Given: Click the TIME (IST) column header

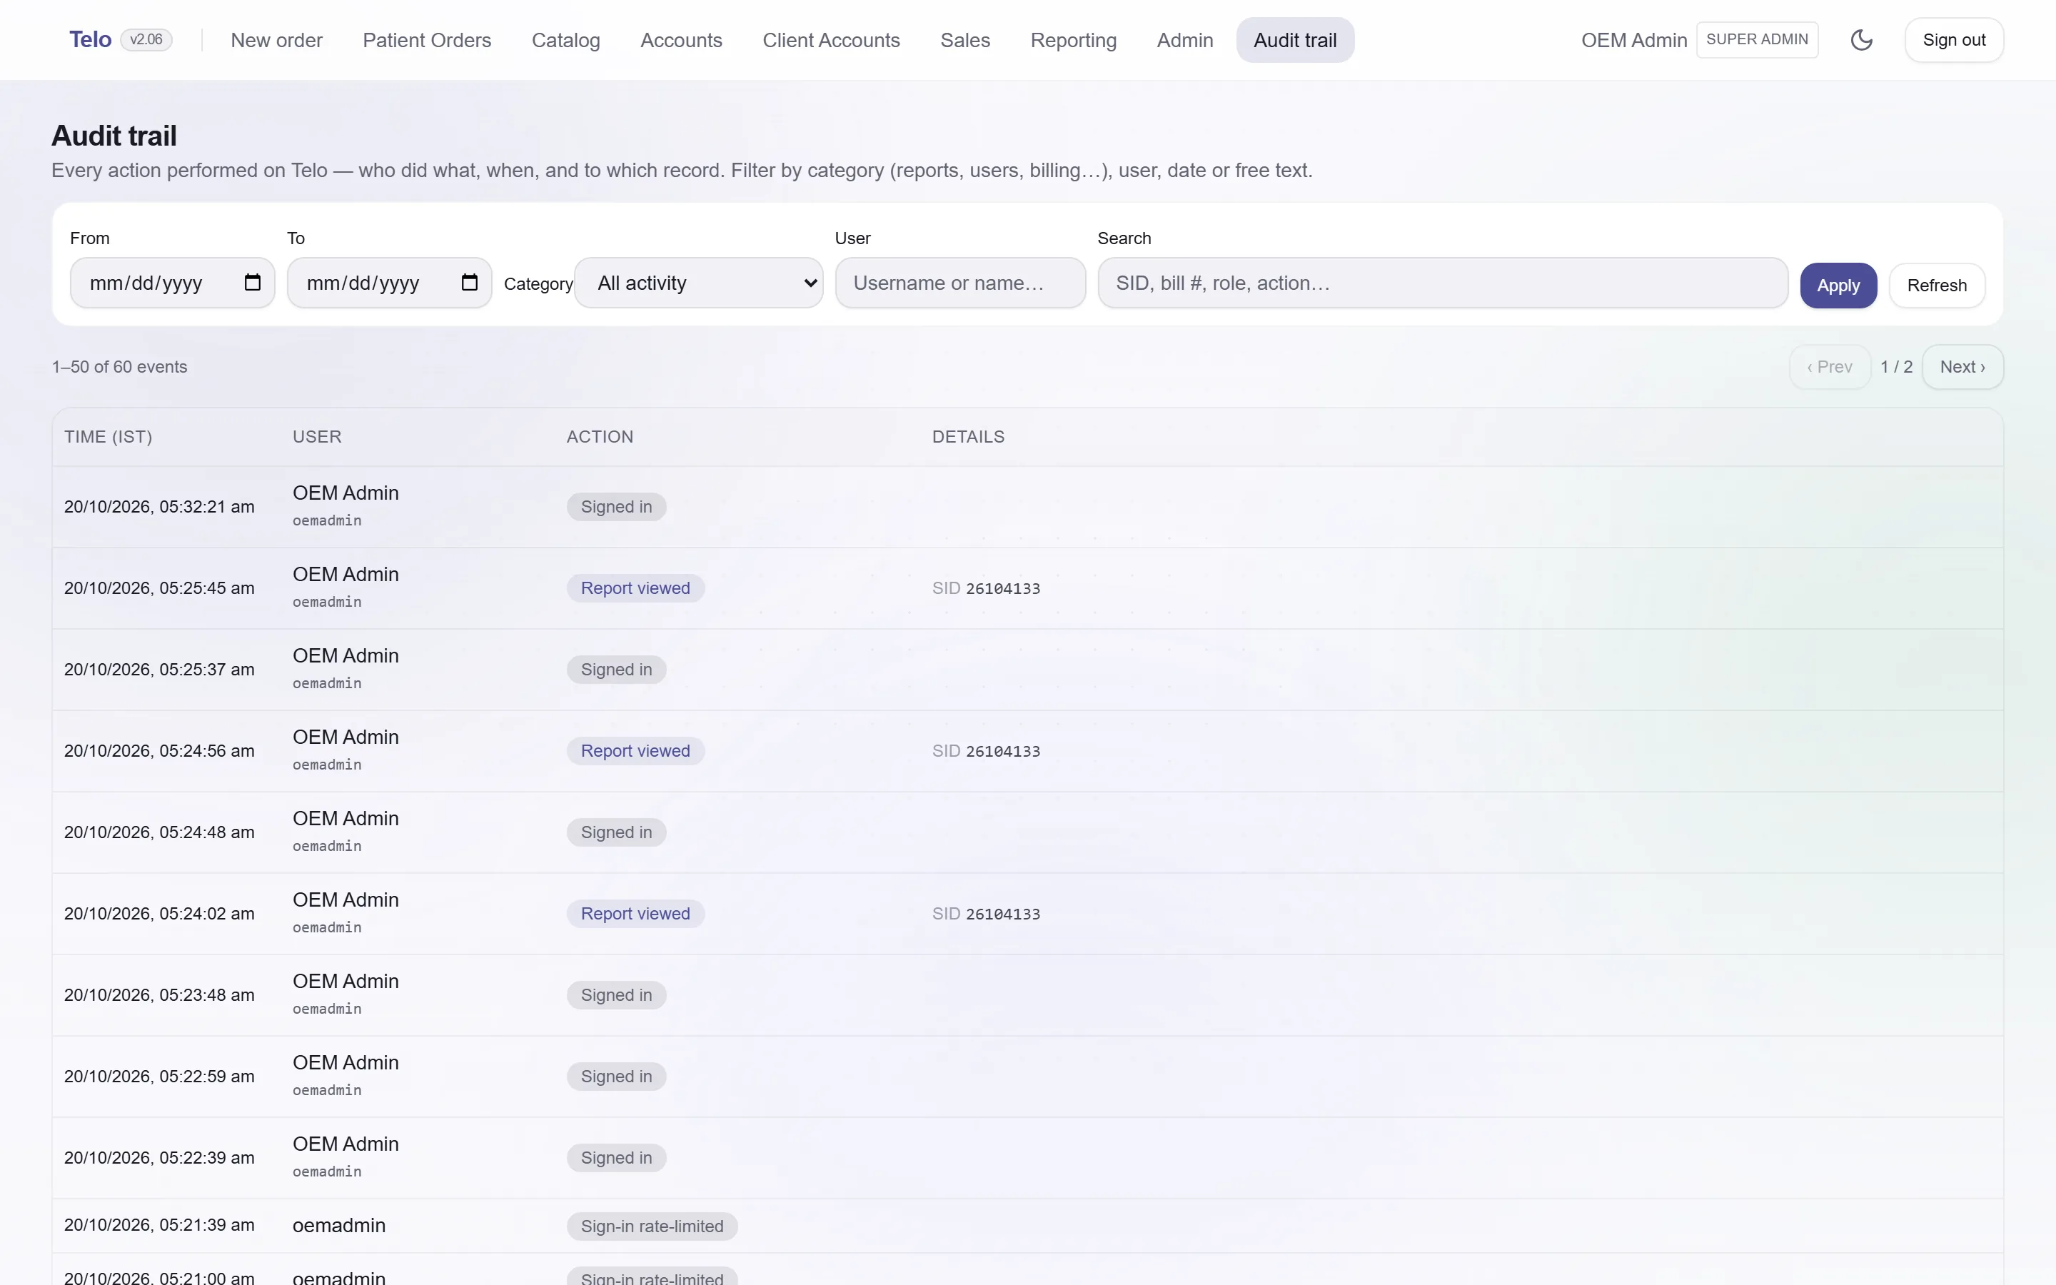Looking at the screenshot, I should pyautogui.click(x=108, y=437).
